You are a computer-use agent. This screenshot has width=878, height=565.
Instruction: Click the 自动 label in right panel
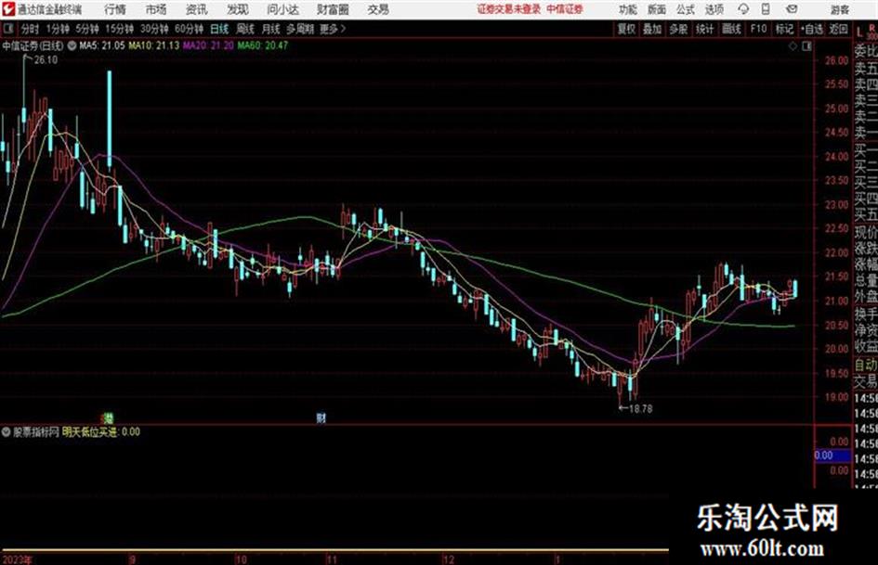pyautogui.click(x=866, y=365)
